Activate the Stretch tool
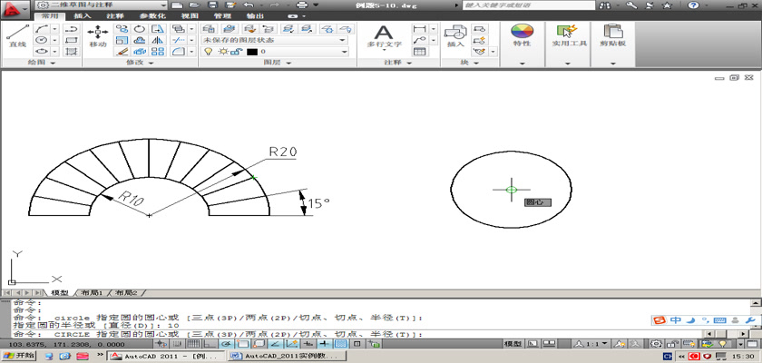The height and width of the screenshot is (363, 762). tap(158, 29)
